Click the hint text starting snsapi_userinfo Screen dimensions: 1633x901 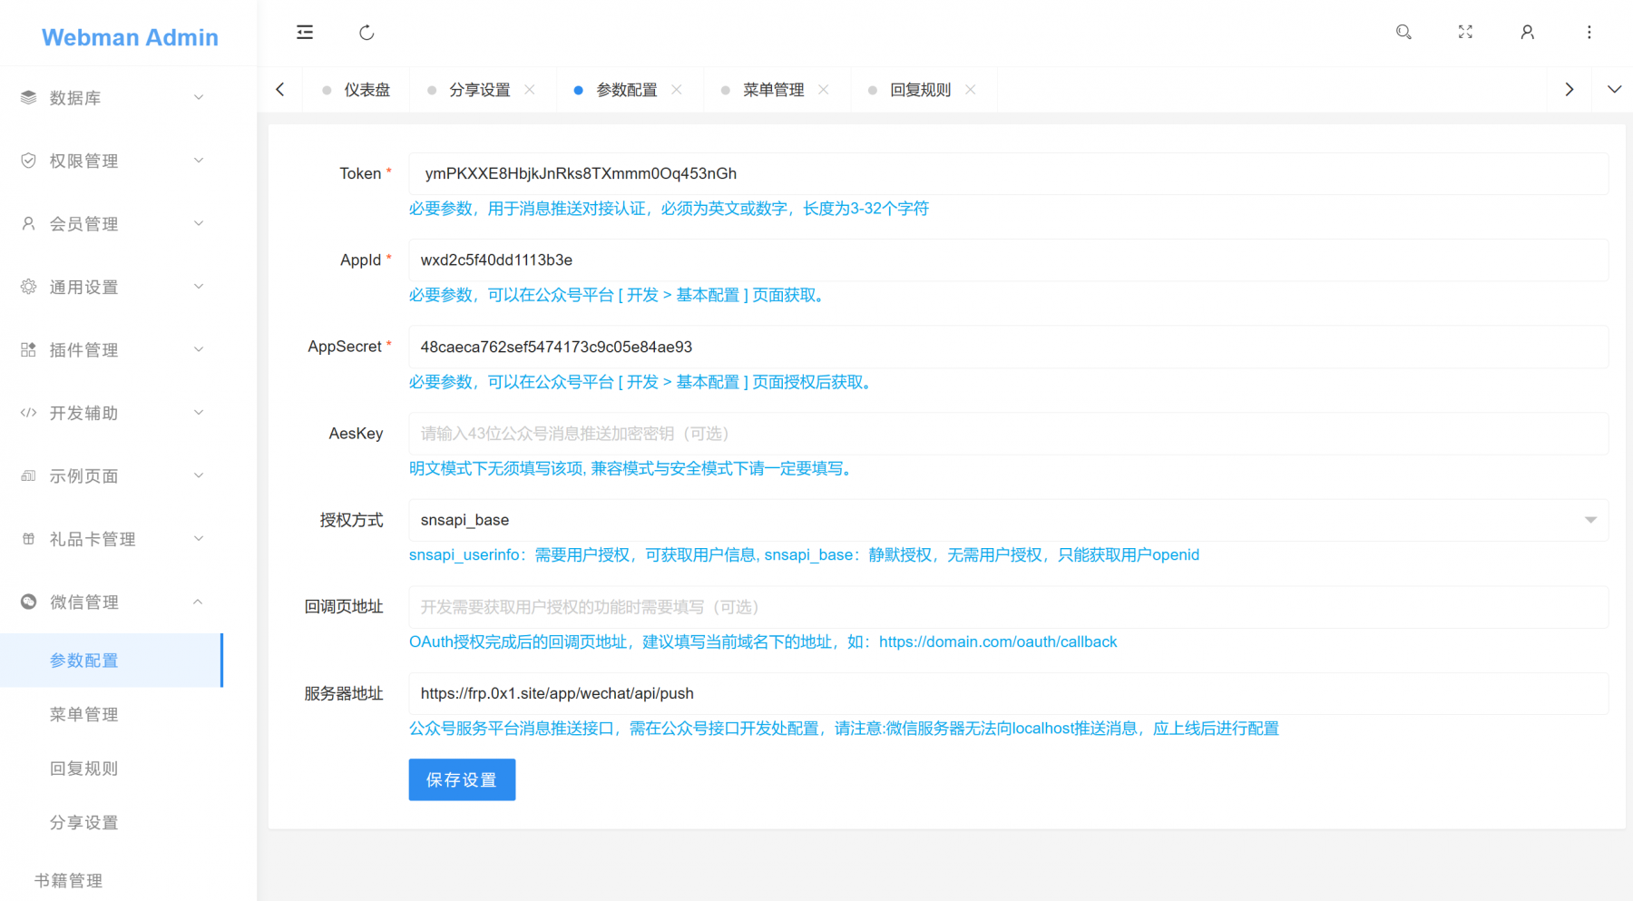point(804,554)
